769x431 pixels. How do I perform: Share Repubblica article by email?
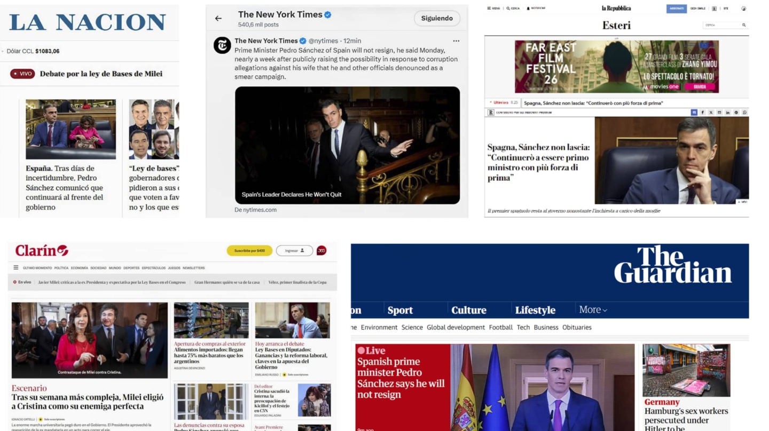(719, 113)
